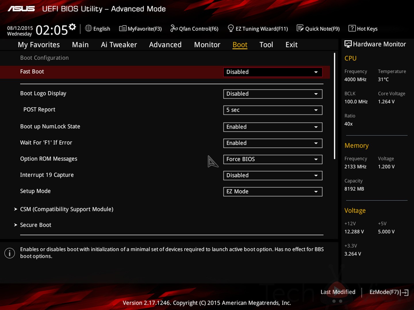Screen dimensions: 414x310
Task: Click the gear icon next to the clock
Action: point(72,27)
